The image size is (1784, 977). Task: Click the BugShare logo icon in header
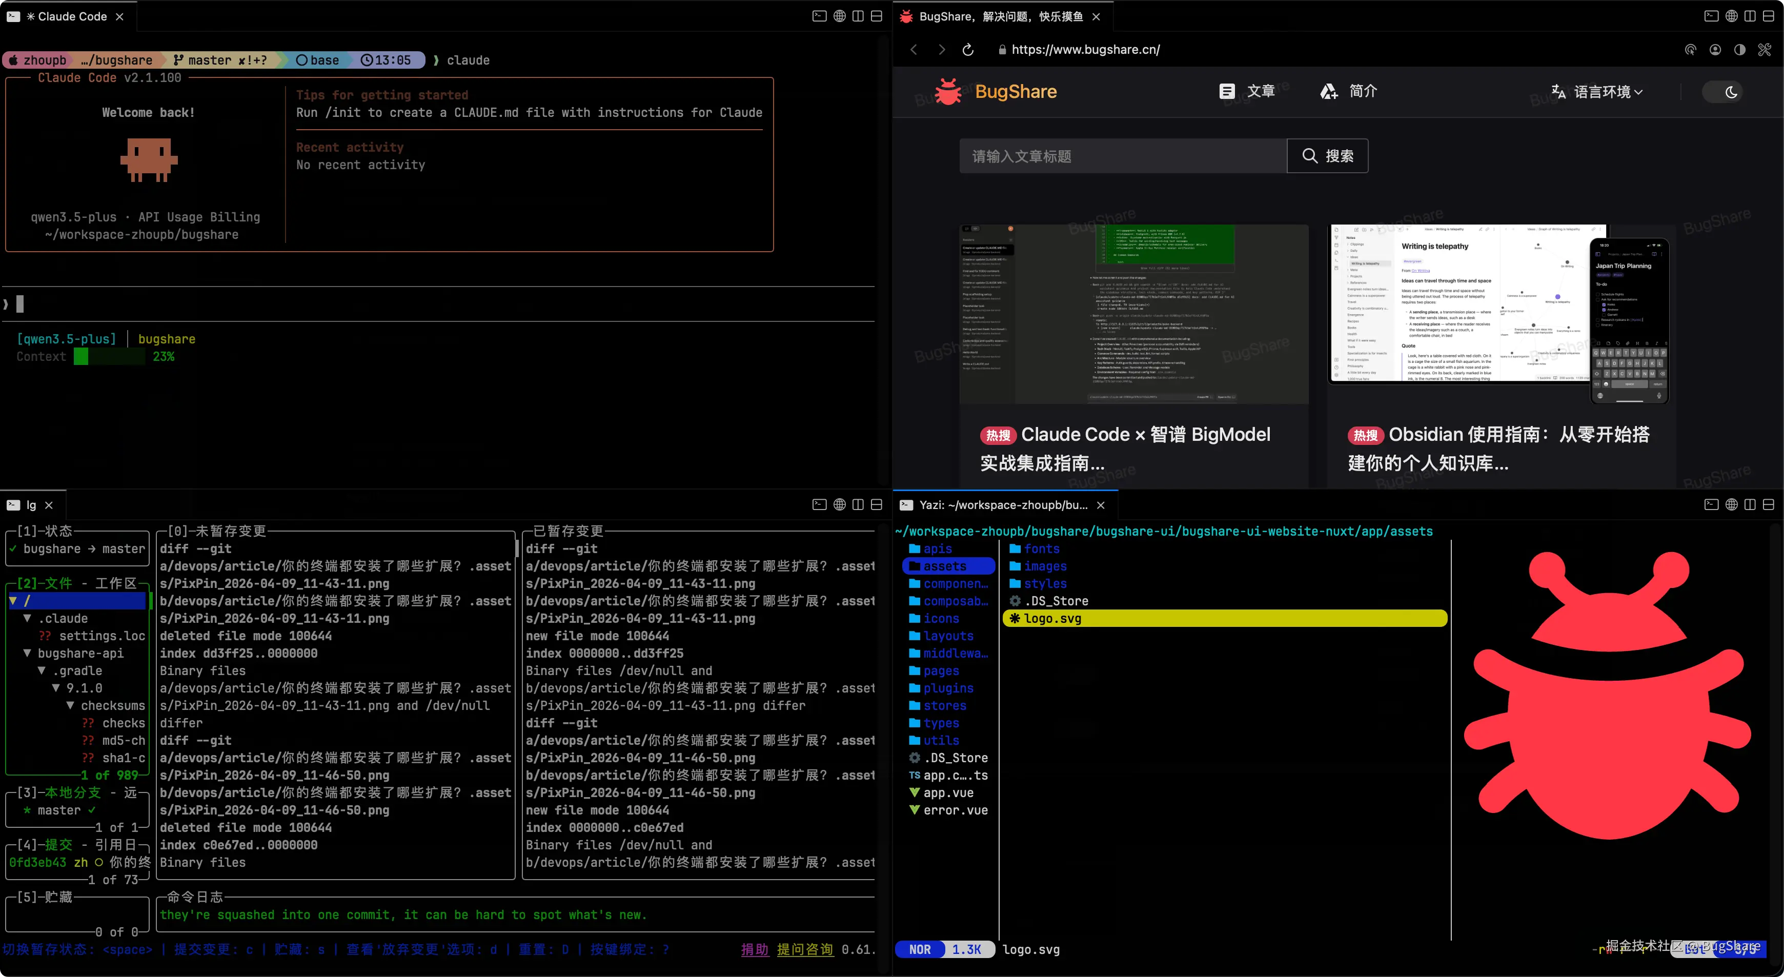click(x=948, y=91)
